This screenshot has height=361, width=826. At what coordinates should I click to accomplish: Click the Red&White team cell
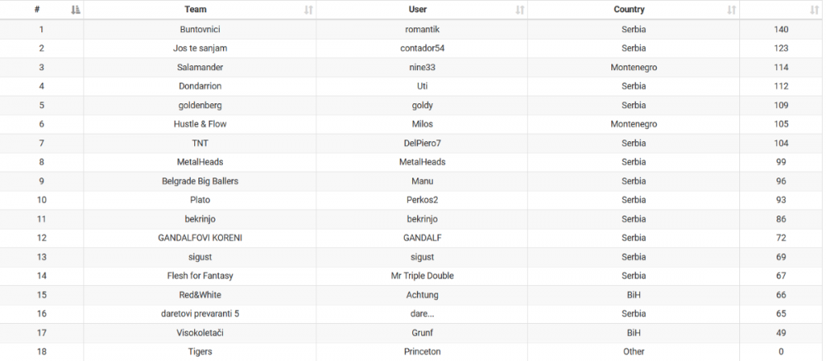200,295
